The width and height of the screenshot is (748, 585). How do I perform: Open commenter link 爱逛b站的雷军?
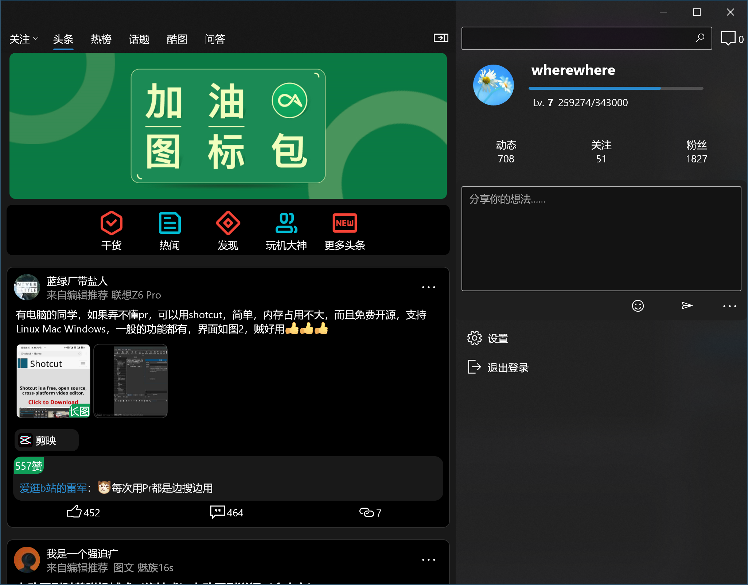(53, 488)
